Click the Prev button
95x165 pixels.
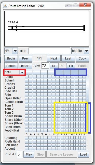25,58
